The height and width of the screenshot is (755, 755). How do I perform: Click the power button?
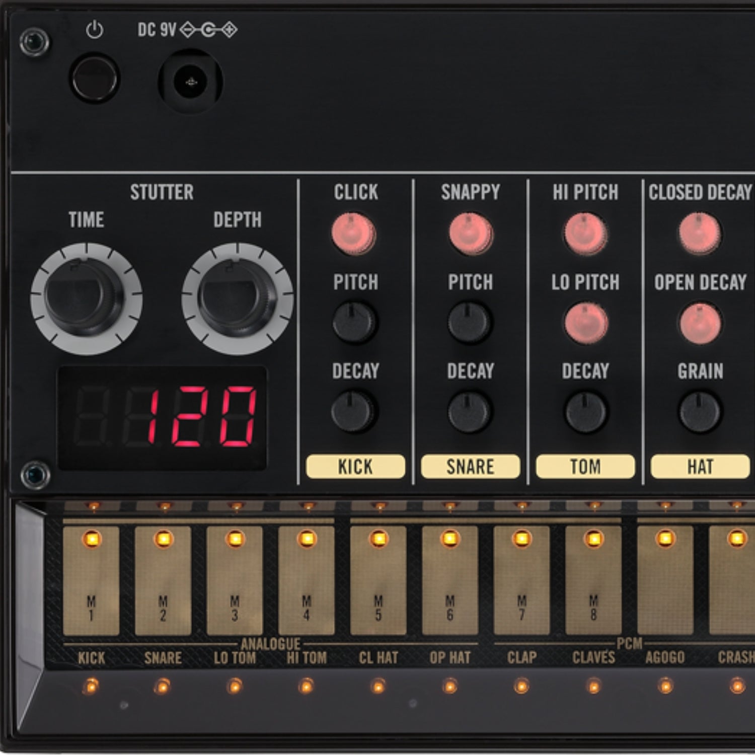point(94,79)
